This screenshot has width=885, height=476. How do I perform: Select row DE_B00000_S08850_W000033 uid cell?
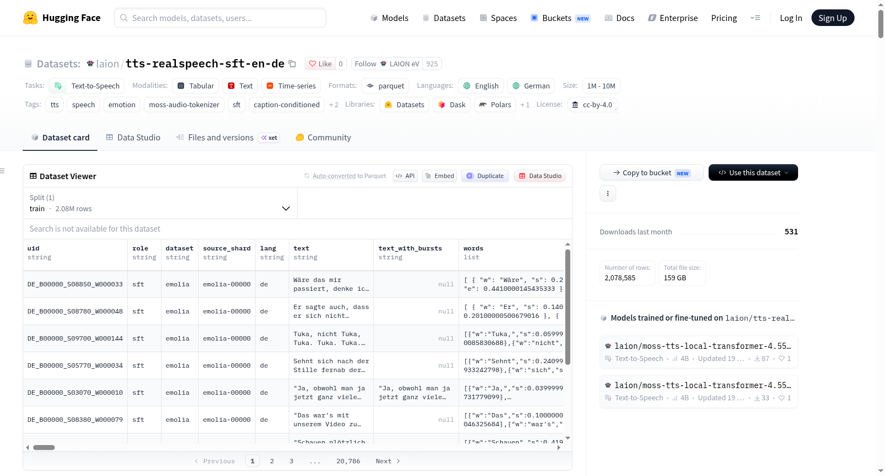(75, 284)
